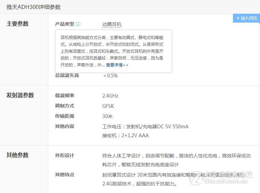Select the 雅天ADH300详细参数 heading
Viewport: 260px width, 193px height.
pyautogui.click(x=34, y=7)
